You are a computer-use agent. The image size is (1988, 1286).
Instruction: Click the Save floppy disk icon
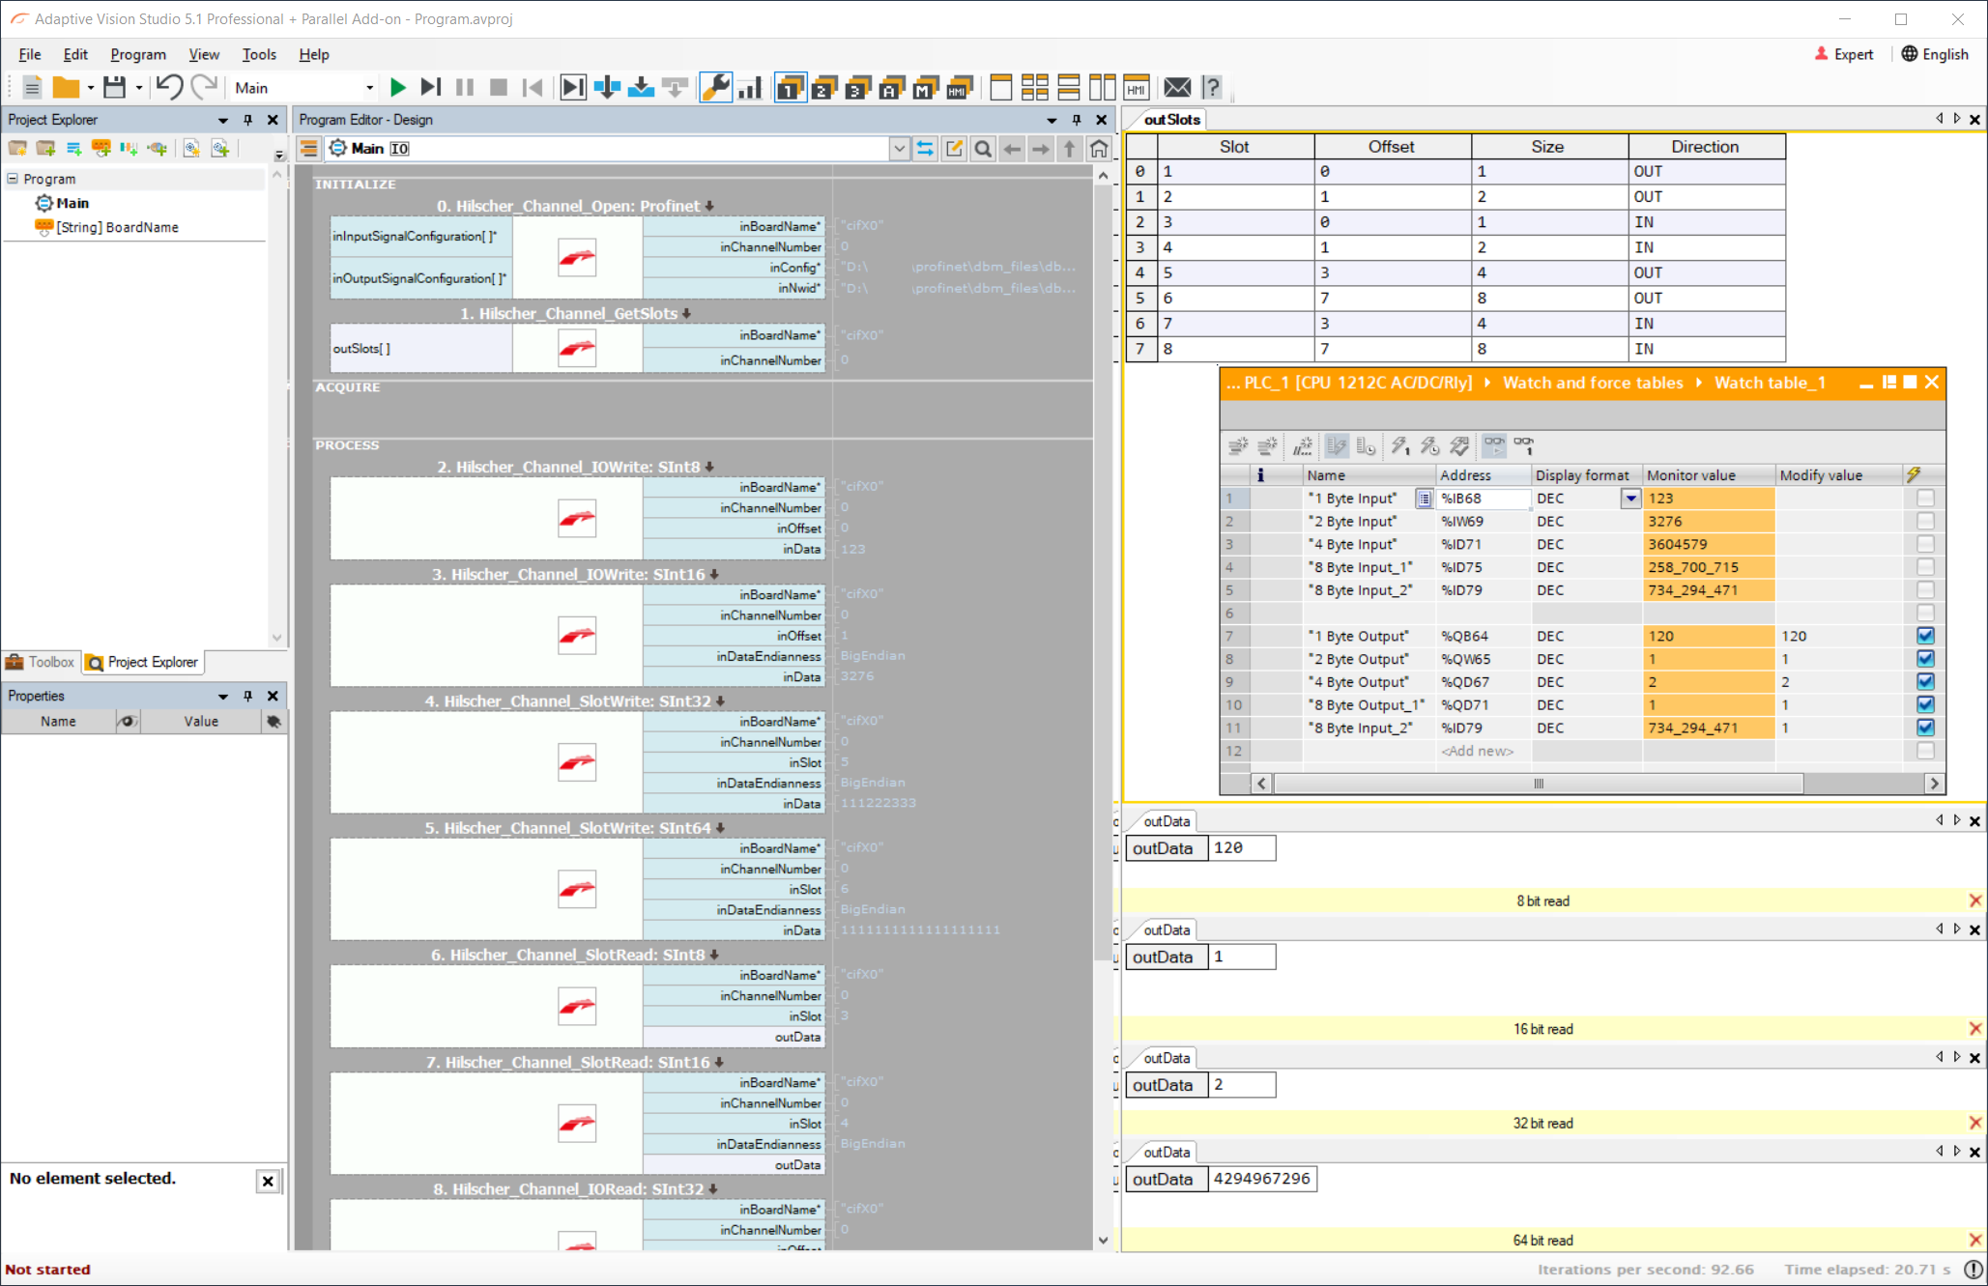pyautogui.click(x=115, y=88)
